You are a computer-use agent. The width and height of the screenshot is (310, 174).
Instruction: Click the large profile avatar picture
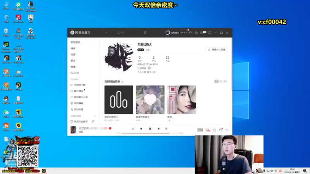pos(119,57)
